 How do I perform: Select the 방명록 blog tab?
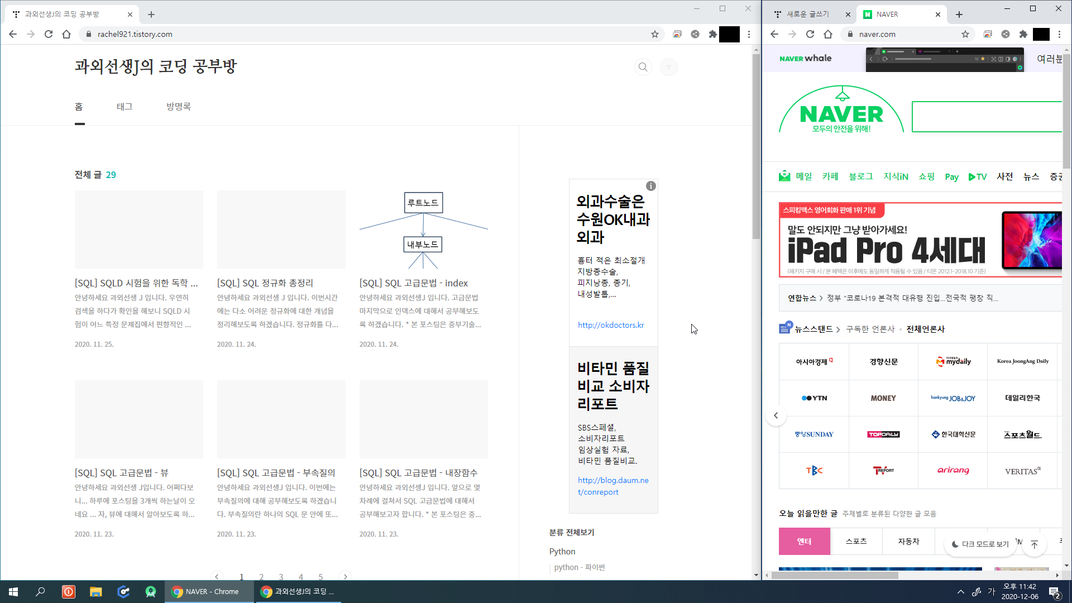click(179, 107)
